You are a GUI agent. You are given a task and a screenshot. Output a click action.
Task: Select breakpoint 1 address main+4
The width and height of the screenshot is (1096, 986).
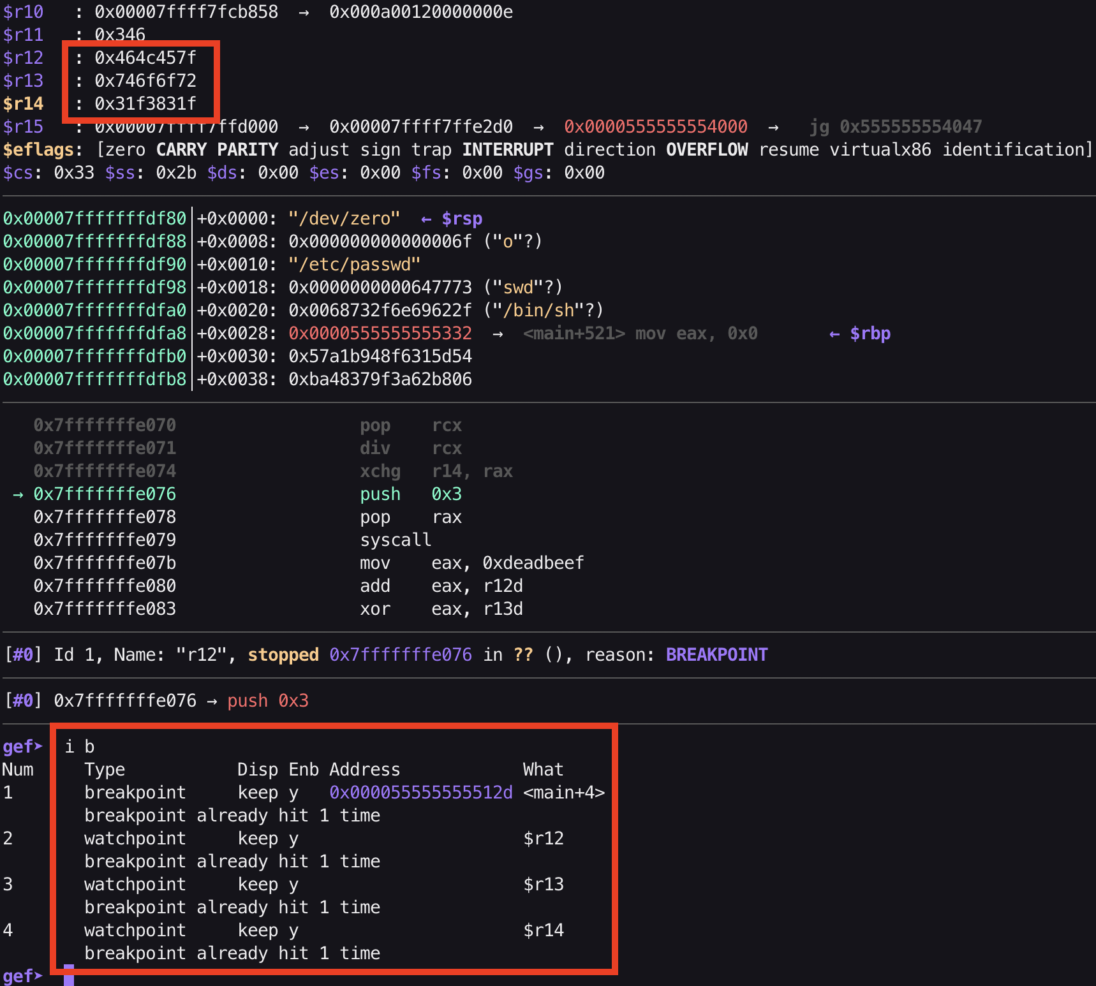tap(420, 792)
